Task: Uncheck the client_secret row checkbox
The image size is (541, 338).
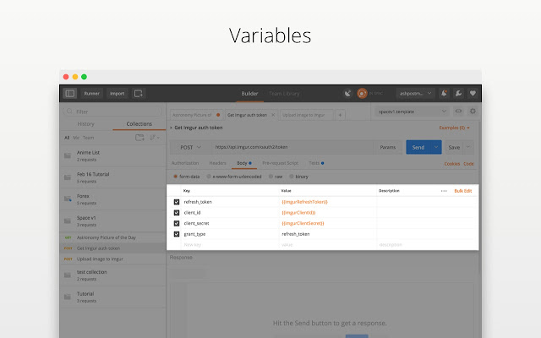Action: click(177, 223)
